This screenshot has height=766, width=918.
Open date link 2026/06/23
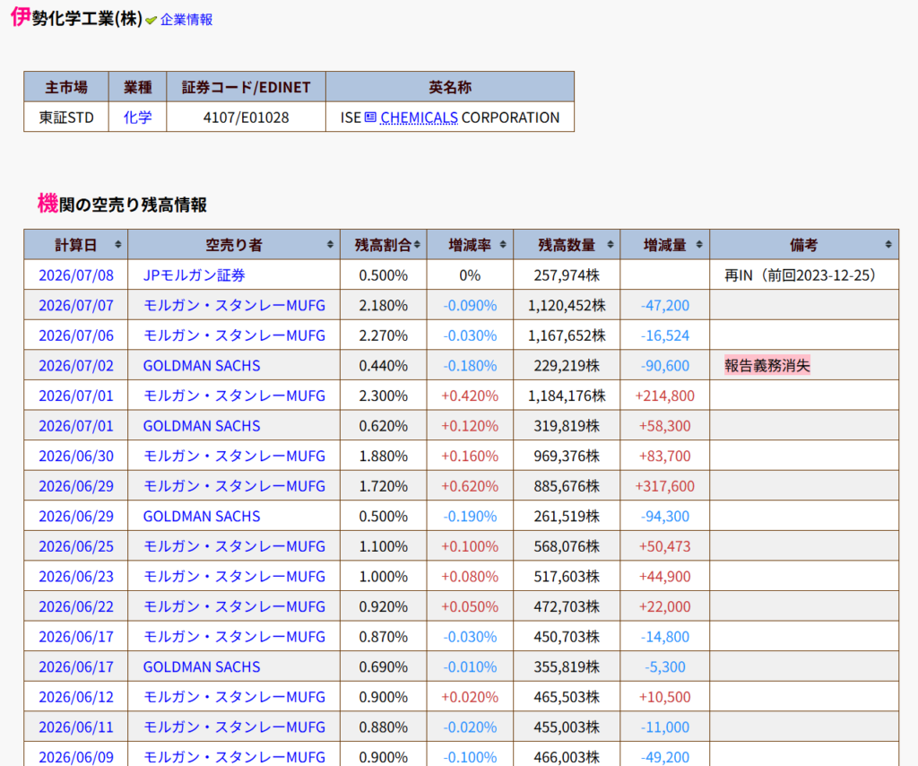pos(76,576)
